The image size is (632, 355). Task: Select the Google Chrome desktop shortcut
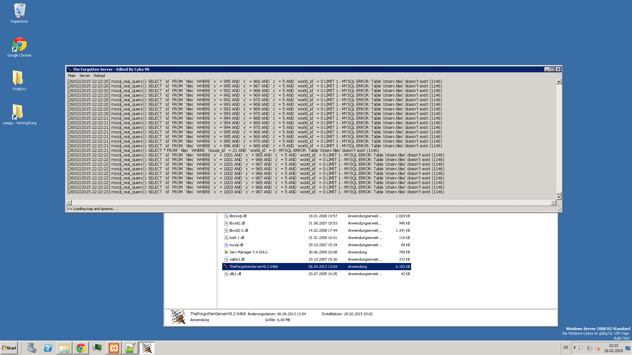coord(19,47)
